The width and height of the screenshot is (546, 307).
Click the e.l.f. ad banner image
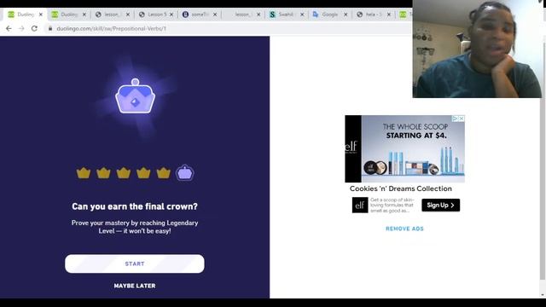[404, 148]
